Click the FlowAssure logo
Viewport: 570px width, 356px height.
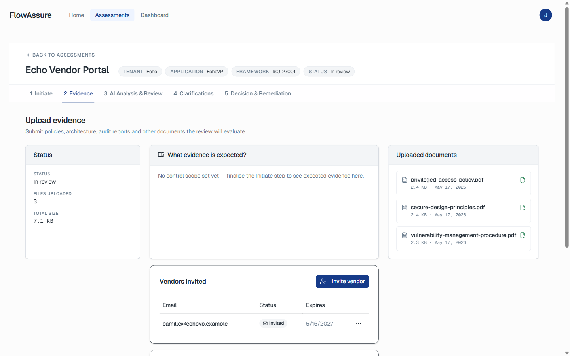(30, 15)
